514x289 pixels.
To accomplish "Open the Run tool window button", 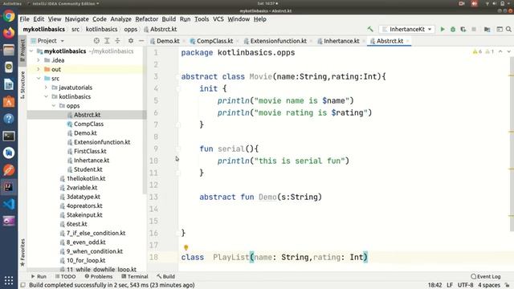I will (39, 276).
